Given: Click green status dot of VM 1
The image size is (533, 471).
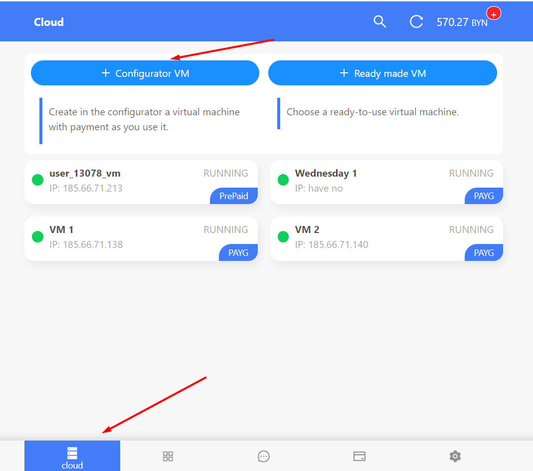Looking at the screenshot, I should pyautogui.click(x=37, y=236).
